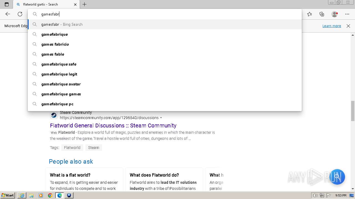This screenshot has height=199, width=355.
Task: Choose the 'games fabricio' suggestion
Action: 165,44
